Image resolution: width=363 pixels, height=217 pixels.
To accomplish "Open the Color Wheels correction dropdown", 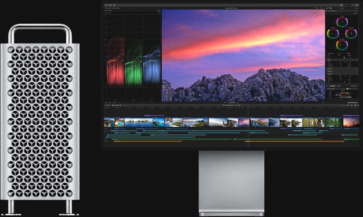I will point(332,11).
